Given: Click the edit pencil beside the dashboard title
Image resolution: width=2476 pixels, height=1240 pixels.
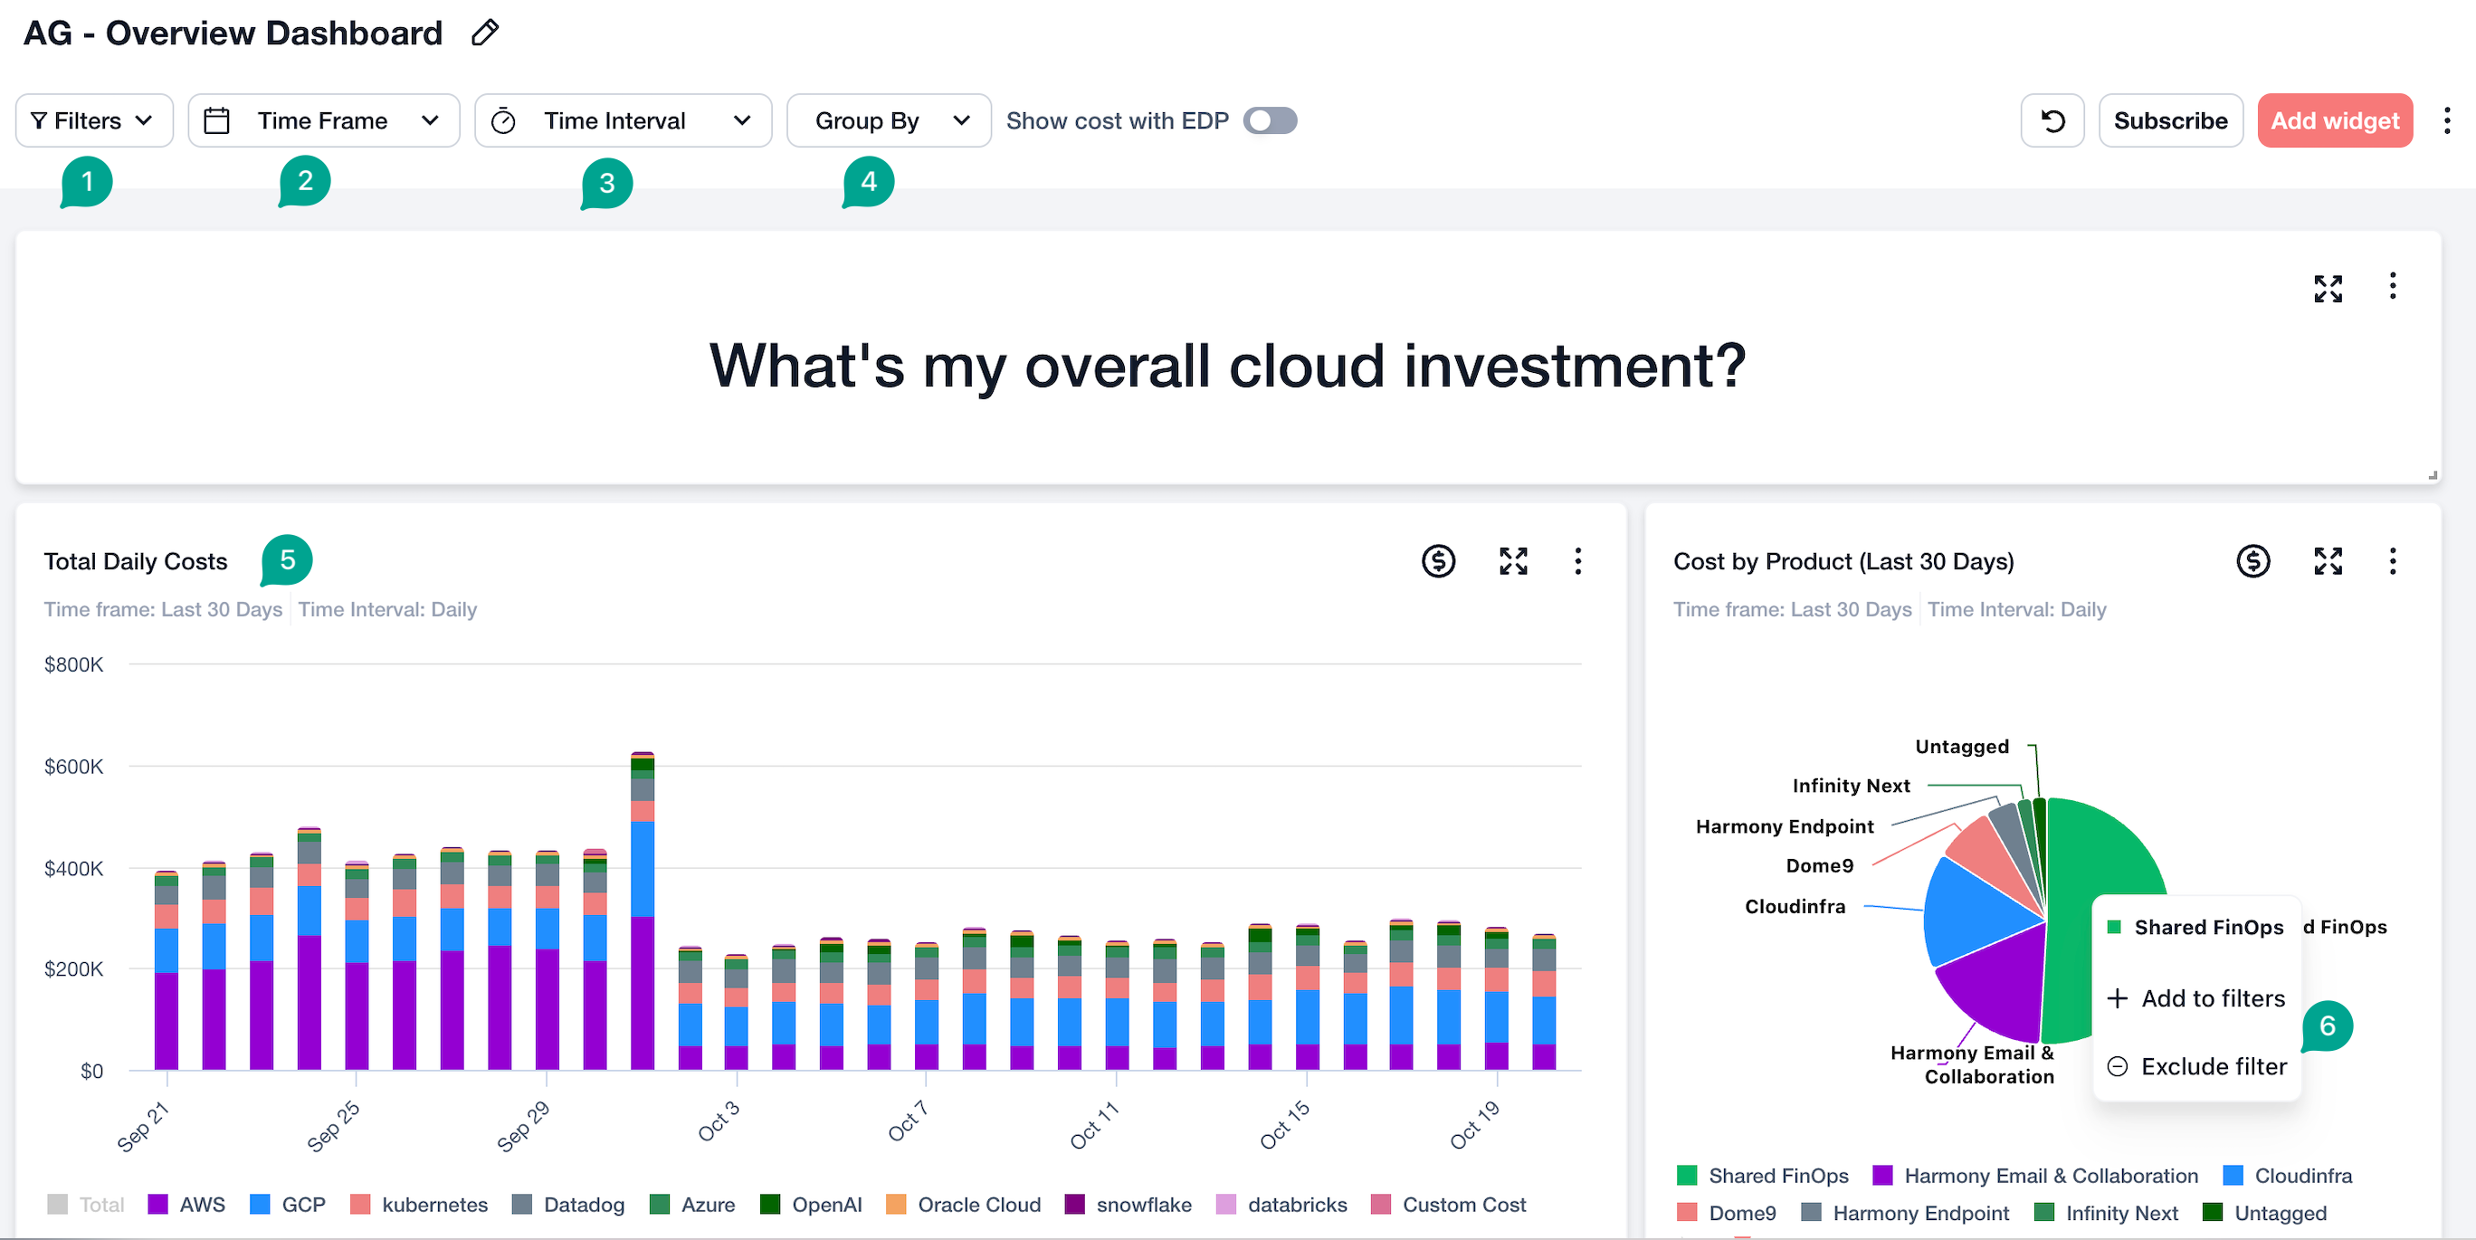Looking at the screenshot, I should [x=485, y=33].
